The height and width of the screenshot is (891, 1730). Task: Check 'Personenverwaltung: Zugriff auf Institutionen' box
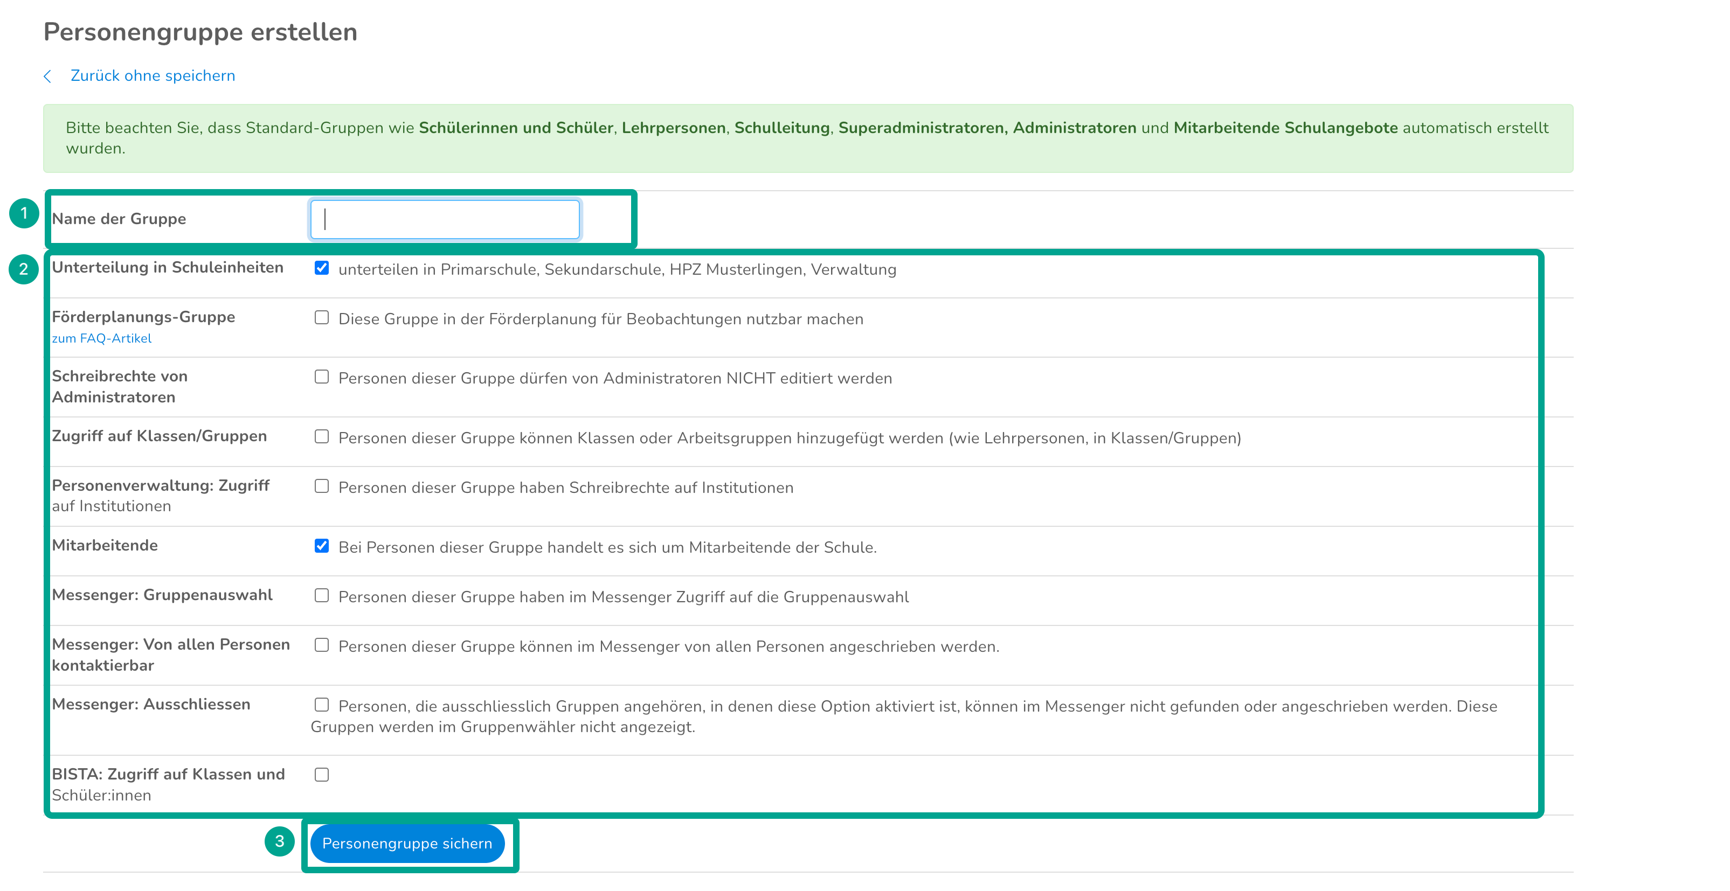[322, 486]
